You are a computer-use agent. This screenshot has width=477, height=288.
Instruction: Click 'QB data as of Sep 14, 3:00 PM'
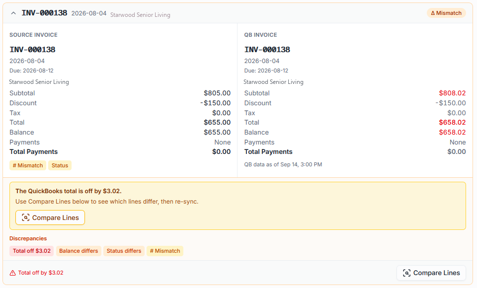click(283, 164)
